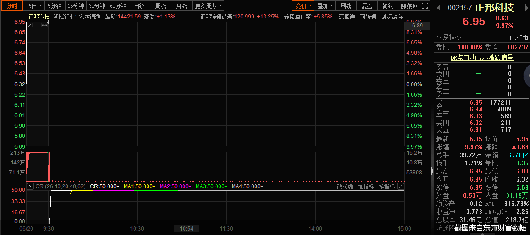Screen dimensions: 530x235
Task: Open the 叠加 overlay dropdown
Action: point(325,6)
